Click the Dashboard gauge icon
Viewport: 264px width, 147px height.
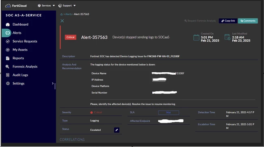8,25
